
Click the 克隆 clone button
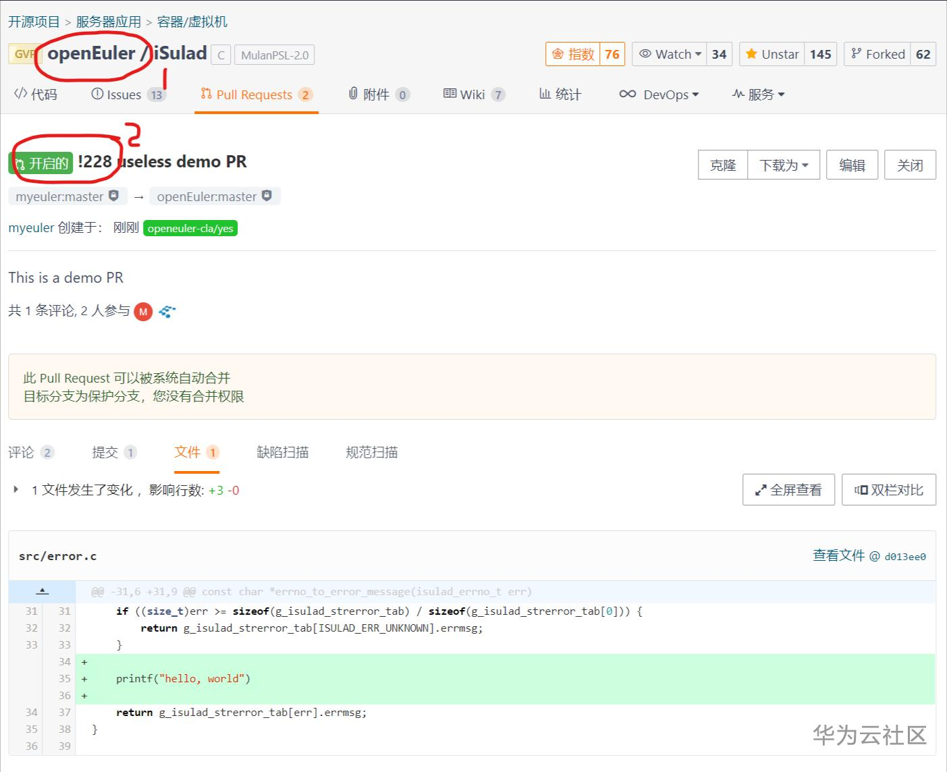(723, 165)
